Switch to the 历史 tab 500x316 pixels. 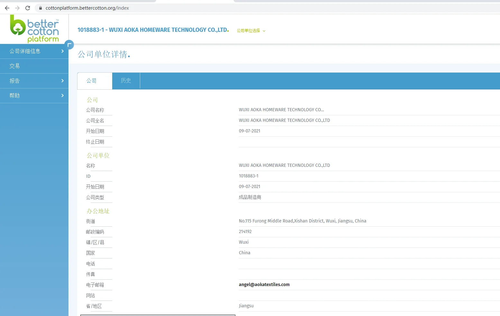click(x=126, y=81)
